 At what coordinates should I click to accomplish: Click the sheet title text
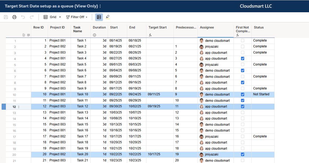pos(51,6)
